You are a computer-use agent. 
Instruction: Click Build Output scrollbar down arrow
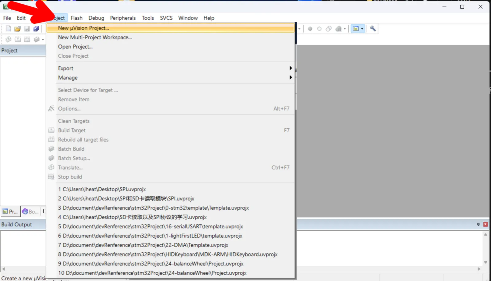pyautogui.click(x=485, y=262)
